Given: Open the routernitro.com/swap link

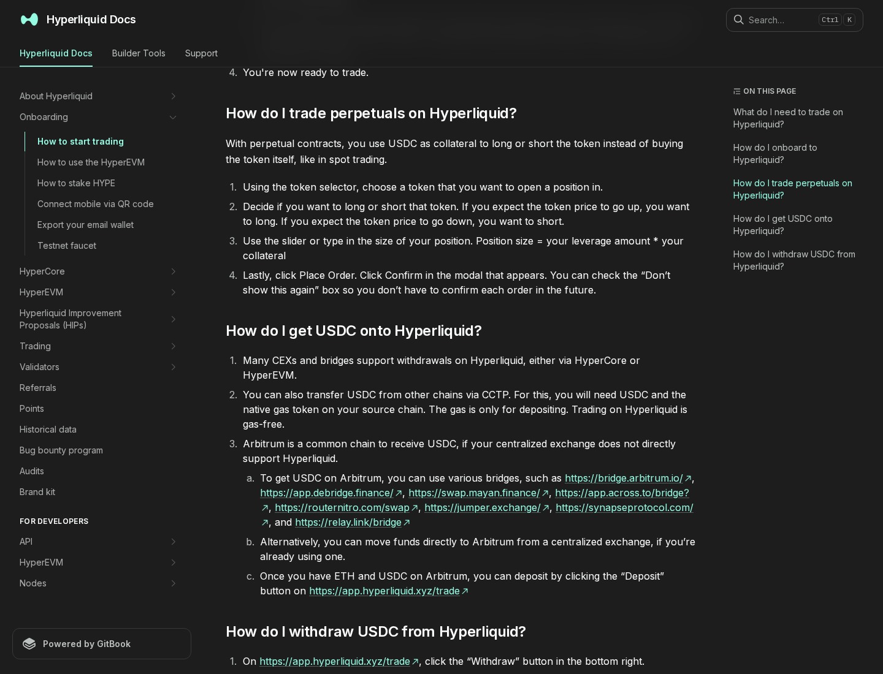Looking at the screenshot, I should coord(346,507).
